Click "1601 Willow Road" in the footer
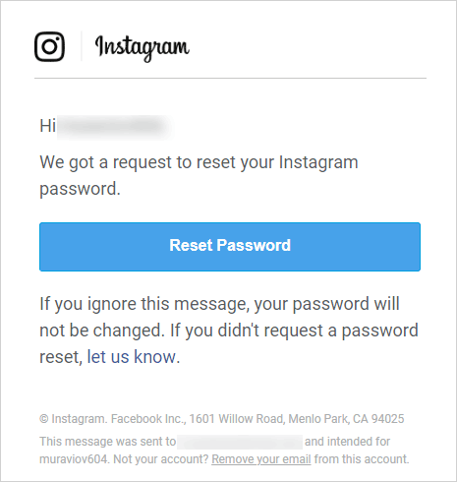The width and height of the screenshot is (457, 482). [237, 419]
